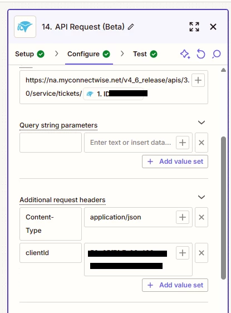This screenshot has width=231, height=313.
Task: Open the AI sparkle assistant icon
Action: pos(185,54)
